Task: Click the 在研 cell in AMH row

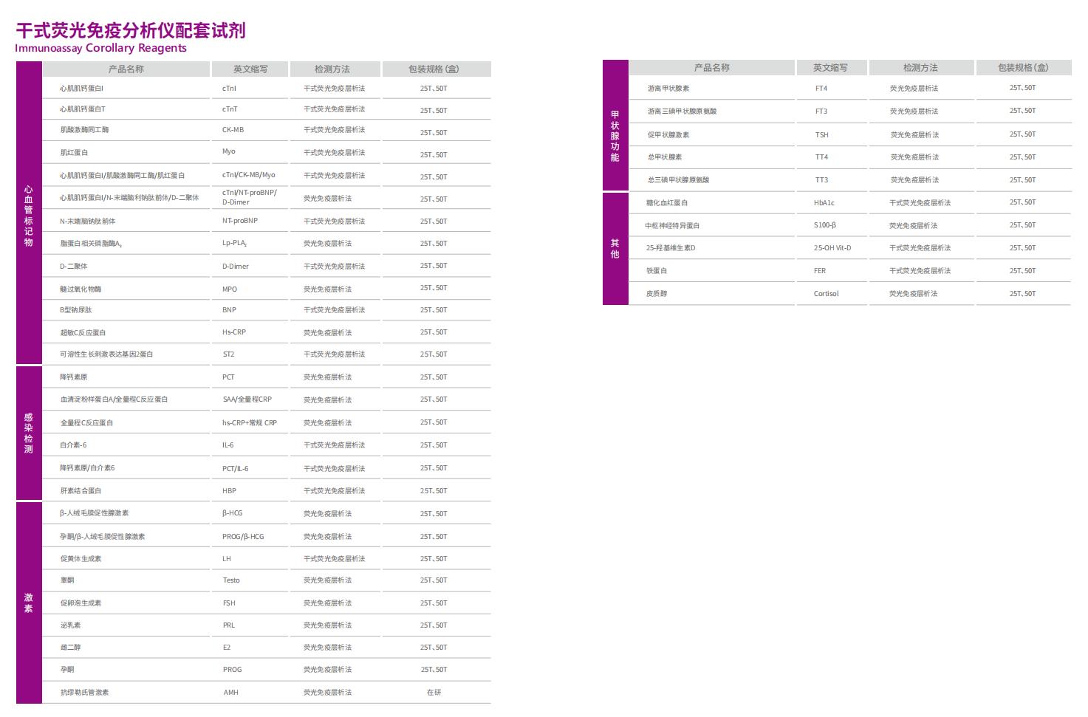Action: 434,693
